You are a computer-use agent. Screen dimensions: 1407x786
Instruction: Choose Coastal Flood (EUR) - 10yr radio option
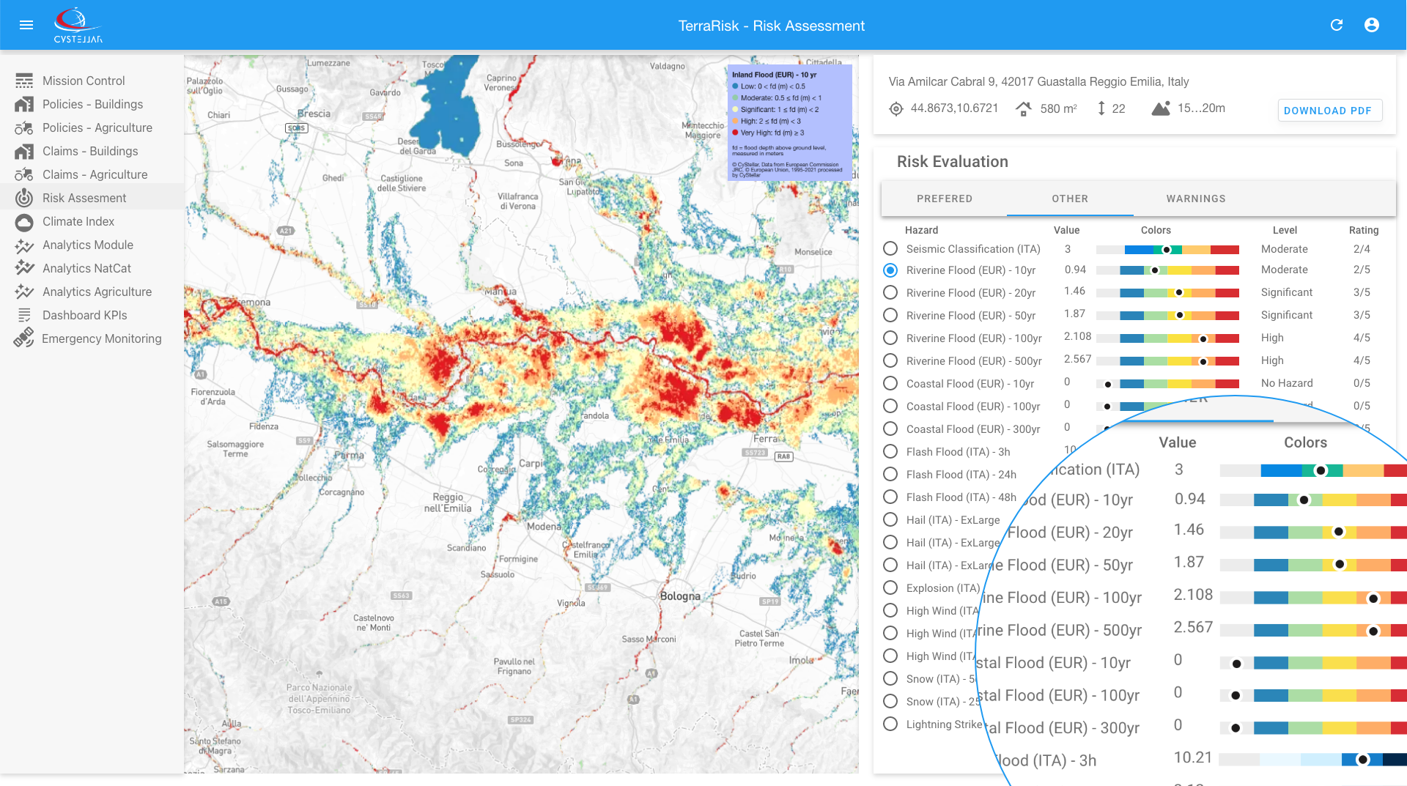point(890,384)
